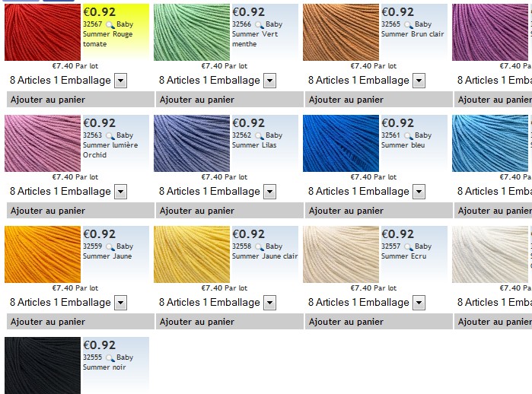Open quantity dropdown under Vert menthe yarn

[x=269, y=81]
